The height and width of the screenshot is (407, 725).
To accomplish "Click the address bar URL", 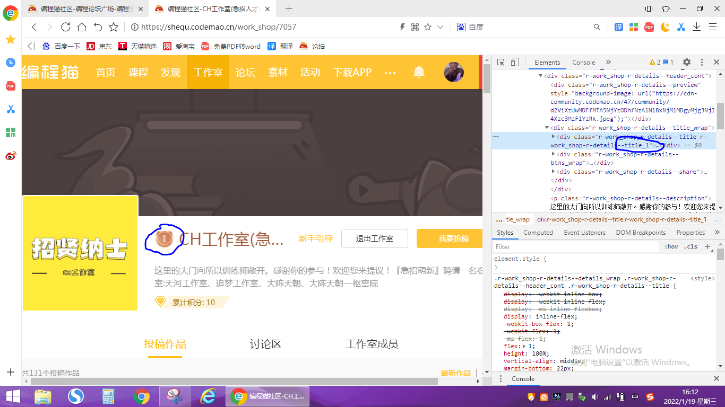I will pyautogui.click(x=219, y=27).
